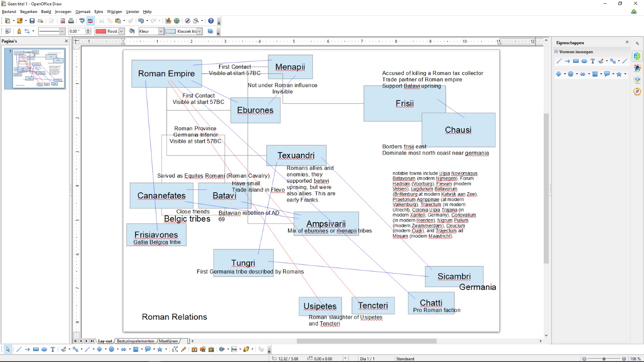Screen dimensions: 644x362
Task: Toggle Edit Points mode in drawing toolbar
Action: 175,349
